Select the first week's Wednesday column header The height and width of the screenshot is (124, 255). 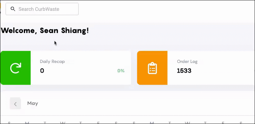coord(63,123)
